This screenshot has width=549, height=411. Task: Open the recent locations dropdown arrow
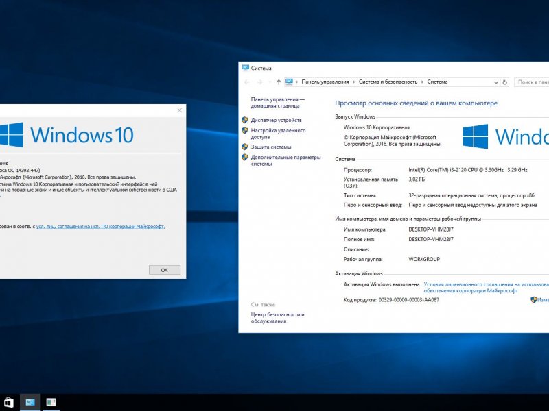tap(270, 82)
